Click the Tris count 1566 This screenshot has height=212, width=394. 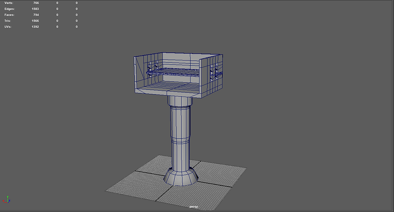coord(35,21)
